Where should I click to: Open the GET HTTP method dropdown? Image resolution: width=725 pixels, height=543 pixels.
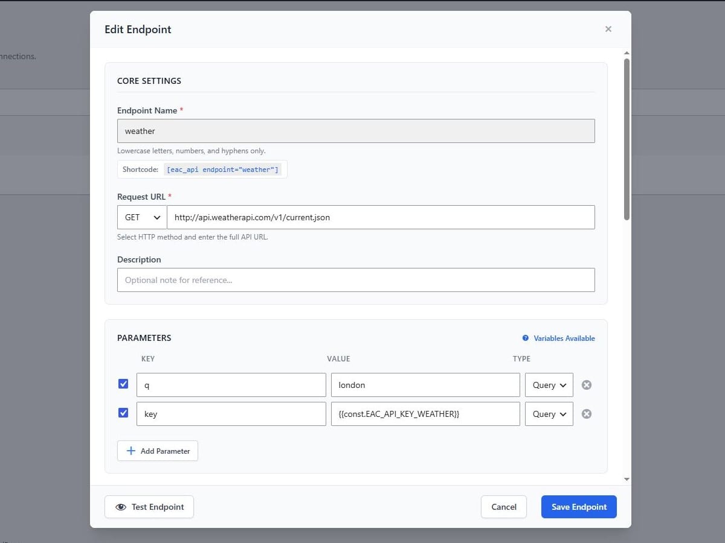[142, 217]
